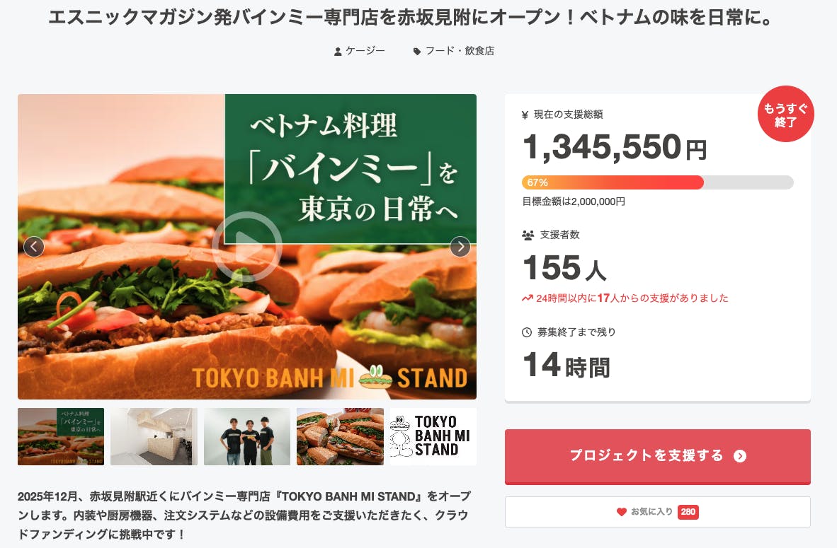Image resolution: width=837 pixels, height=548 pixels.
Task: Click the clock icon by 募集終了まで残り
Action: tap(526, 332)
